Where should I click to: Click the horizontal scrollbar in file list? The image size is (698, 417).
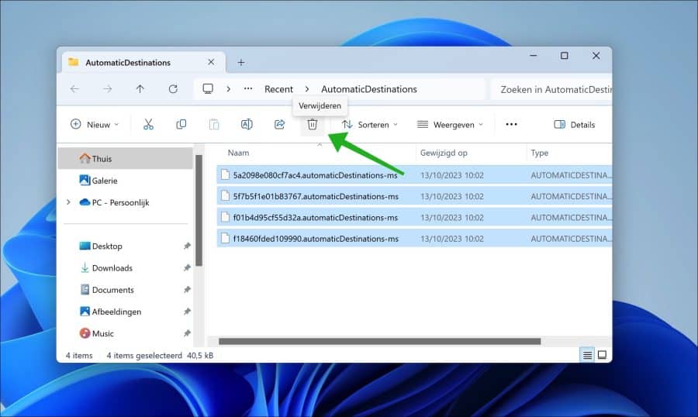pyautogui.click(x=379, y=341)
